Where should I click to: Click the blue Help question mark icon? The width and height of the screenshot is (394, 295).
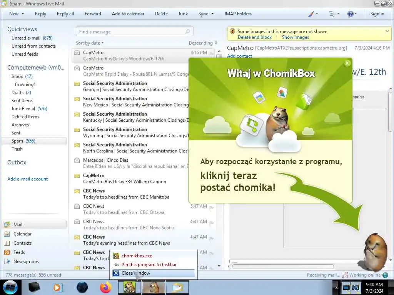[x=350, y=14]
